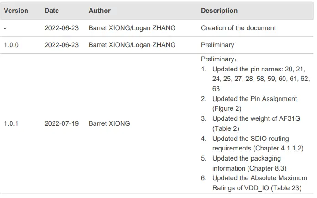Viewport: 317px width, 198px height.
Task: Click the author in the 1.0.0 row
Action: click(133, 45)
